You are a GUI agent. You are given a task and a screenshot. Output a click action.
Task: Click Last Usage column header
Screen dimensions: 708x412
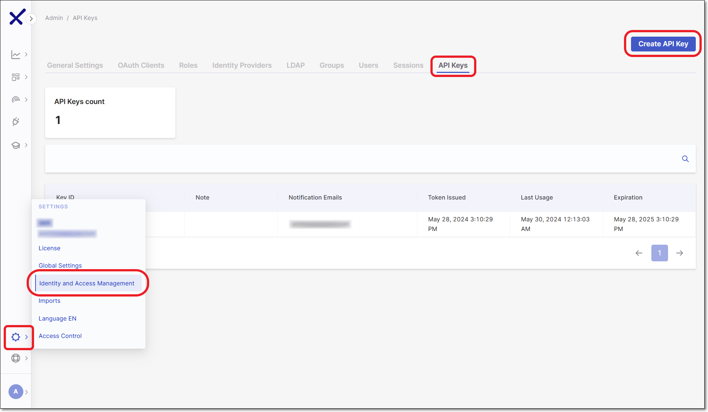(x=537, y=197)
